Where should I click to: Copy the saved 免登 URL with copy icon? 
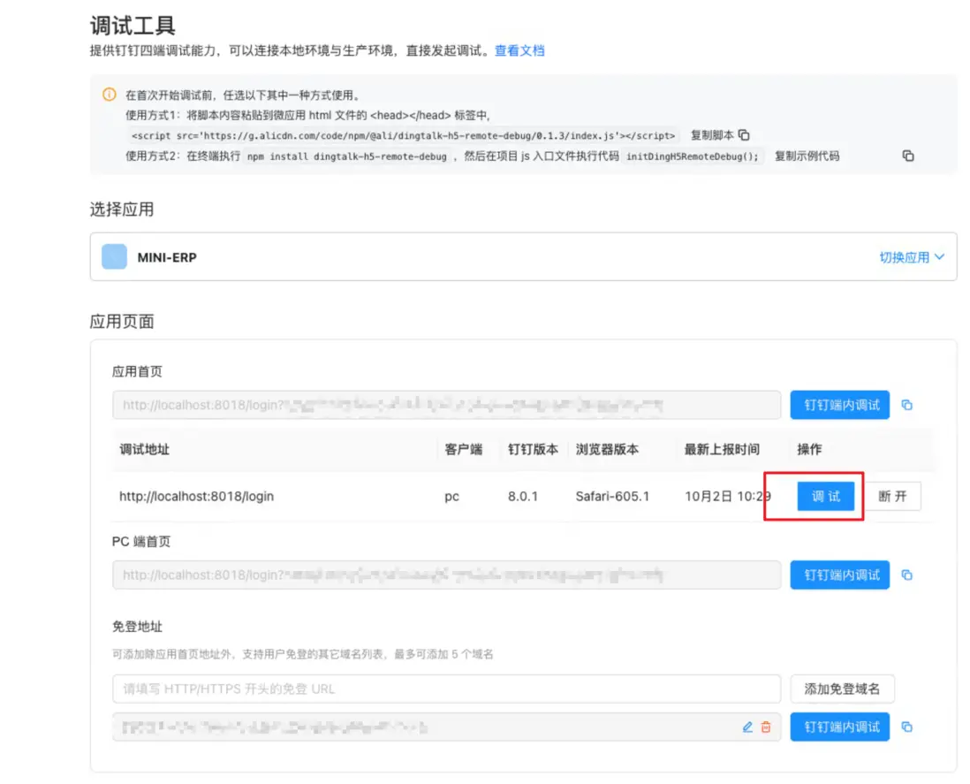point(907,727)
